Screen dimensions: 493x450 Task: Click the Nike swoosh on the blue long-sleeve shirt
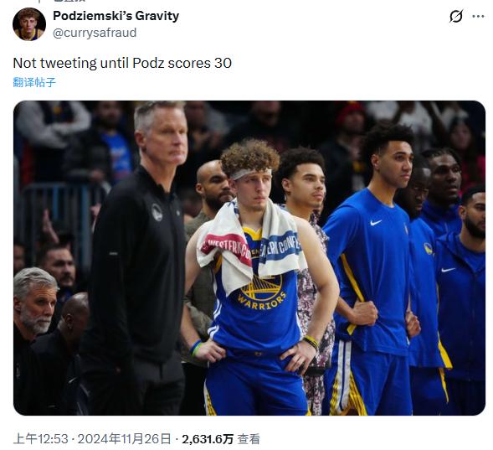click(376, 222)
